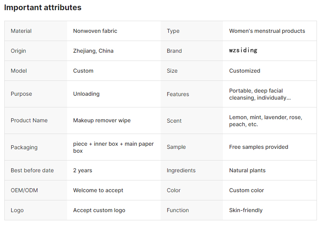Click "Makeup remover wipe" product name

102,120
